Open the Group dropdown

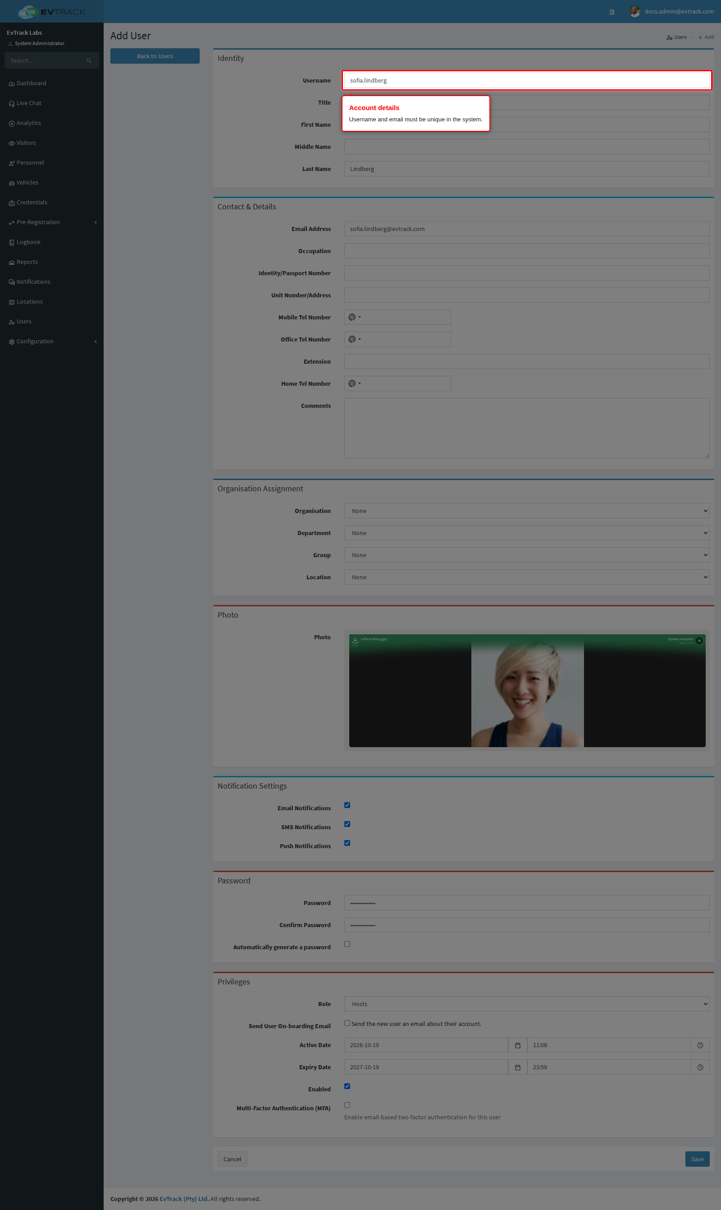(527, 555)
